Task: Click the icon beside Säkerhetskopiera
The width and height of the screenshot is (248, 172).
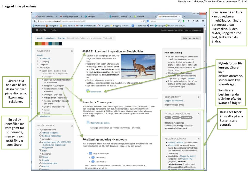Action: click(x=40, y=163)
